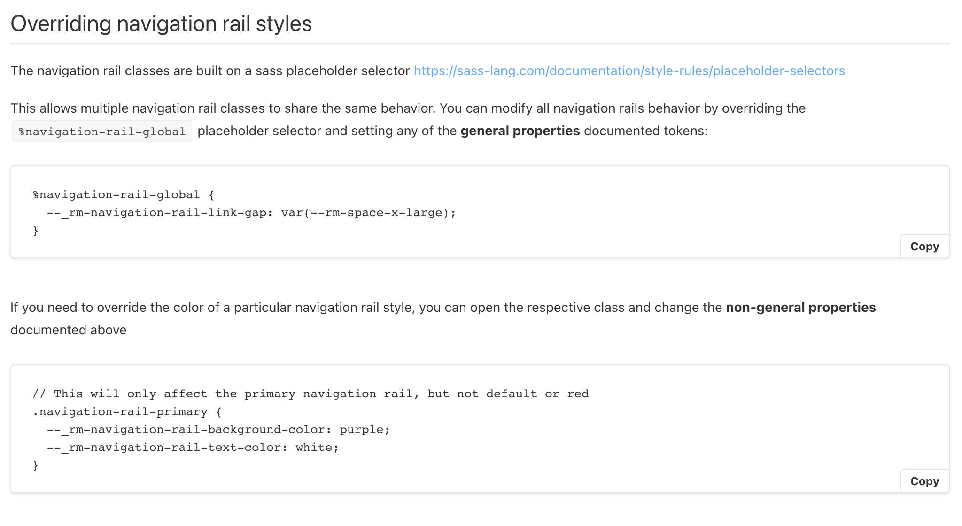Click the .navigation-rail-primary selector line

127,412
